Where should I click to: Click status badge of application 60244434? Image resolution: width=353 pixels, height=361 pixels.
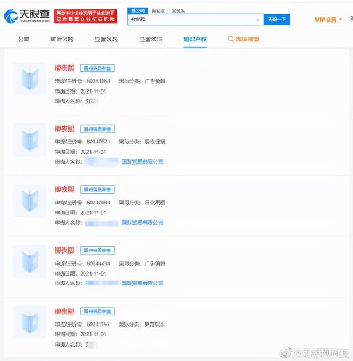coord(97,250)
